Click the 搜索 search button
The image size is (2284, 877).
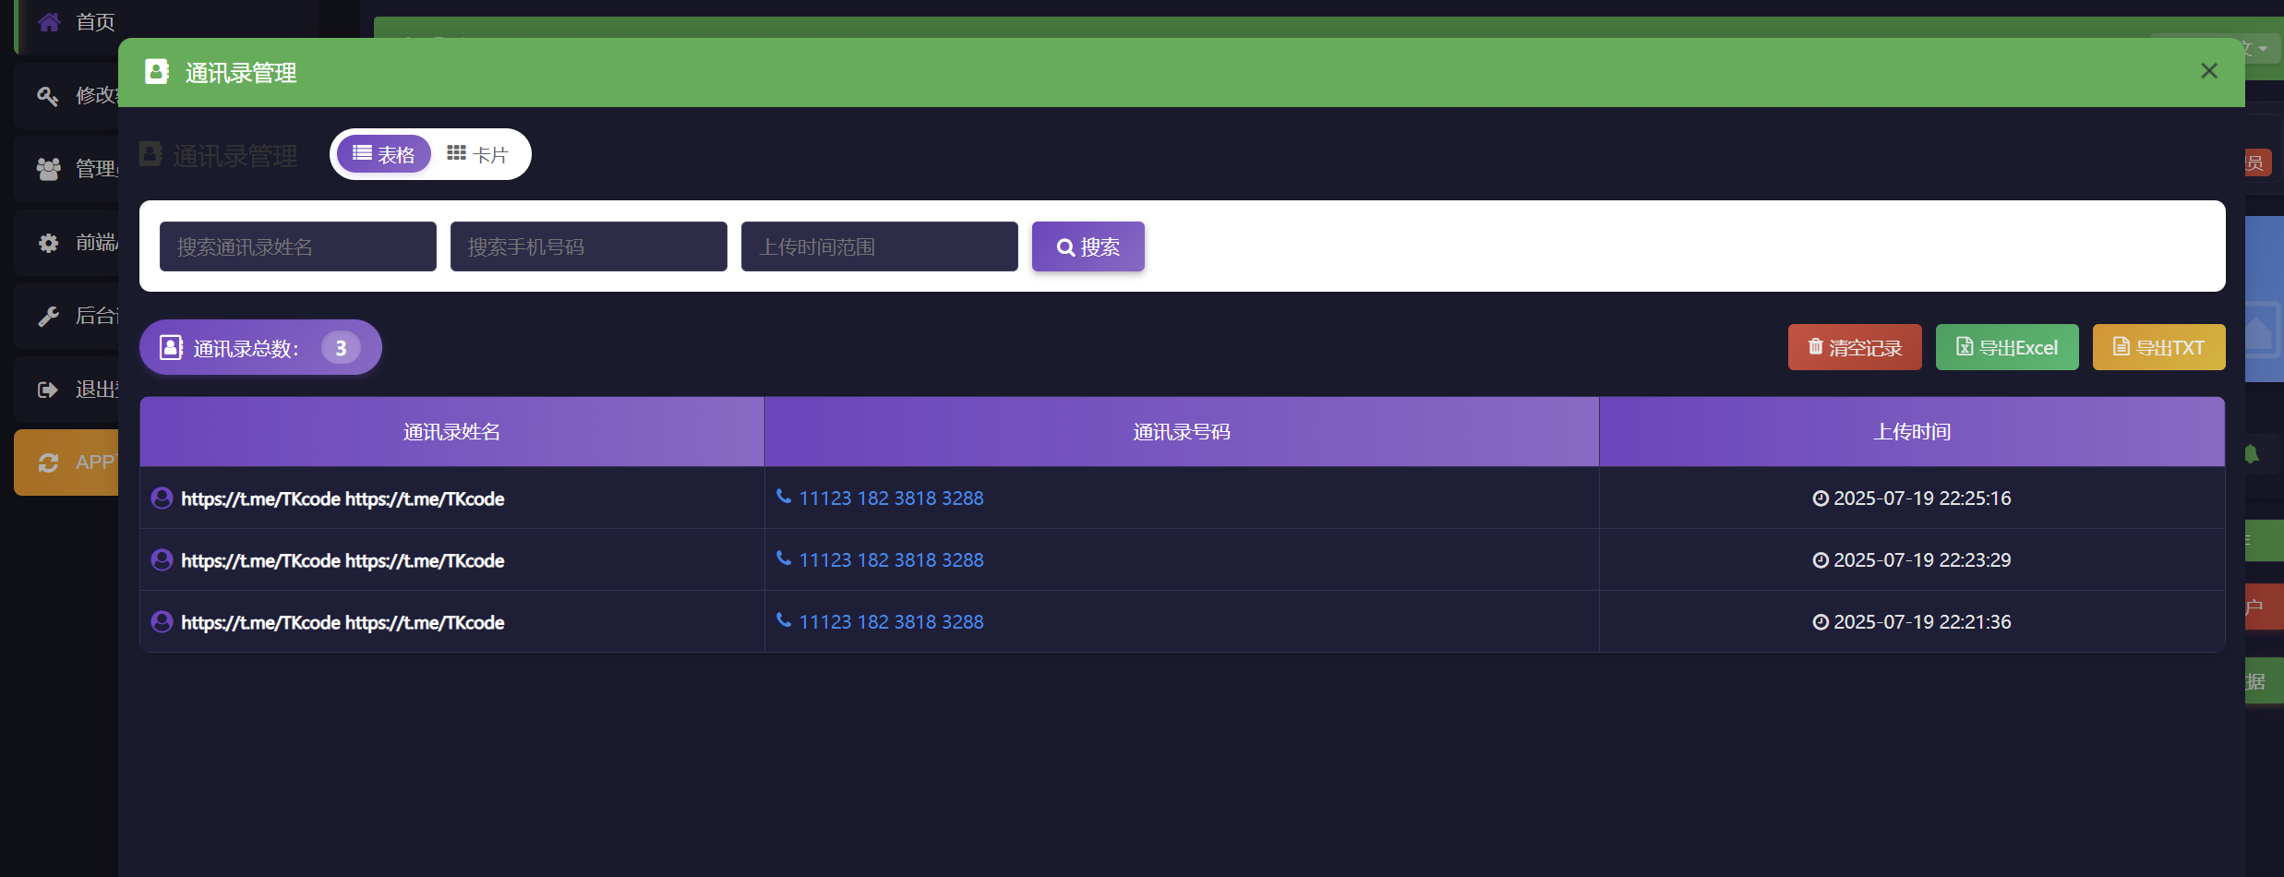tap(1088, 246)
